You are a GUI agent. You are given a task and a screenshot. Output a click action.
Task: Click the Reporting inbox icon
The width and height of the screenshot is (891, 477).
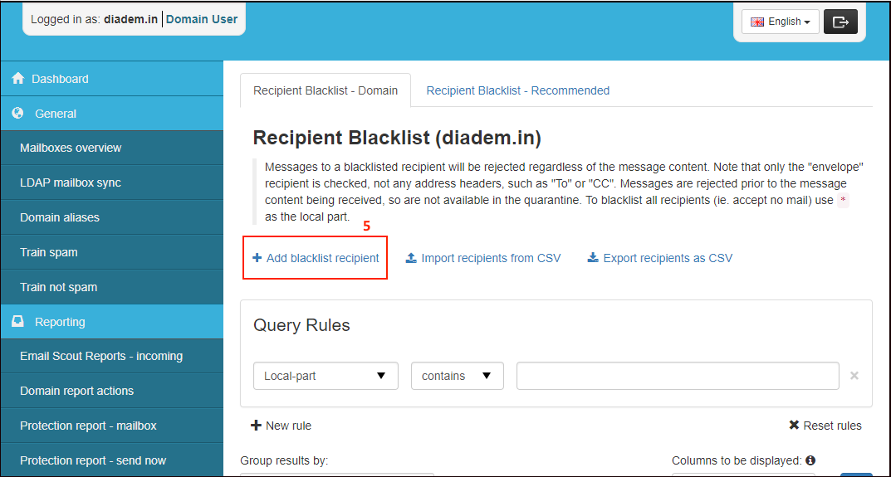(17, 322)
